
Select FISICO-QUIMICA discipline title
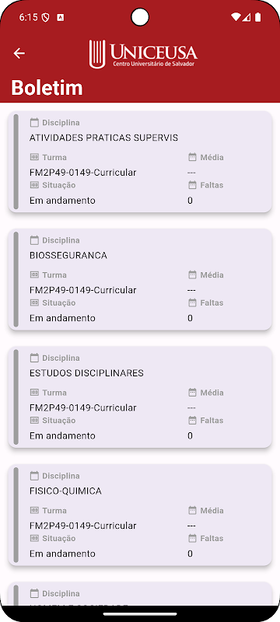click(65, 491)
